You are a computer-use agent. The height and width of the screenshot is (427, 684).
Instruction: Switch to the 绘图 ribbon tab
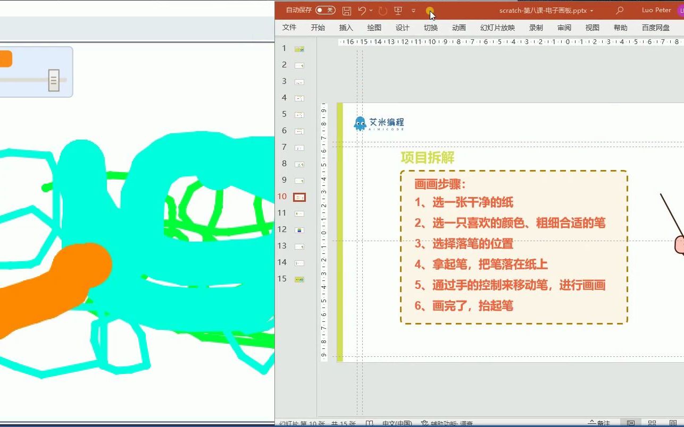374,28
